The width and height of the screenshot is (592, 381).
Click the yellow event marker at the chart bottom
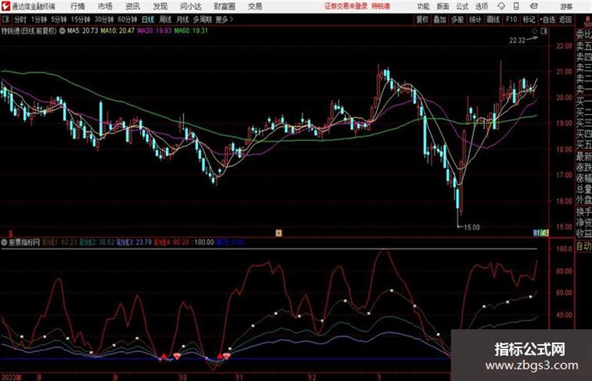[x=279, y=233]
